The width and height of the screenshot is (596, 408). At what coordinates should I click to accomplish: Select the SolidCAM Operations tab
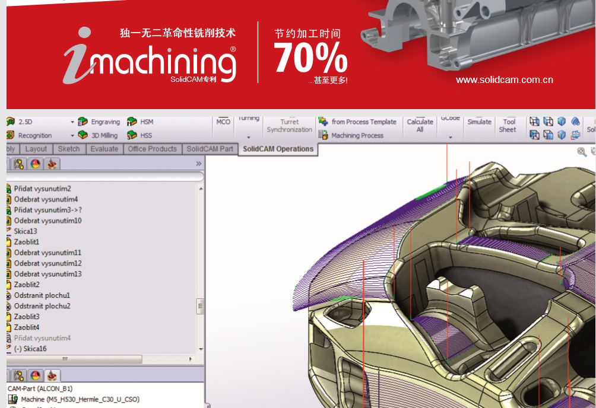click(278, 149)
